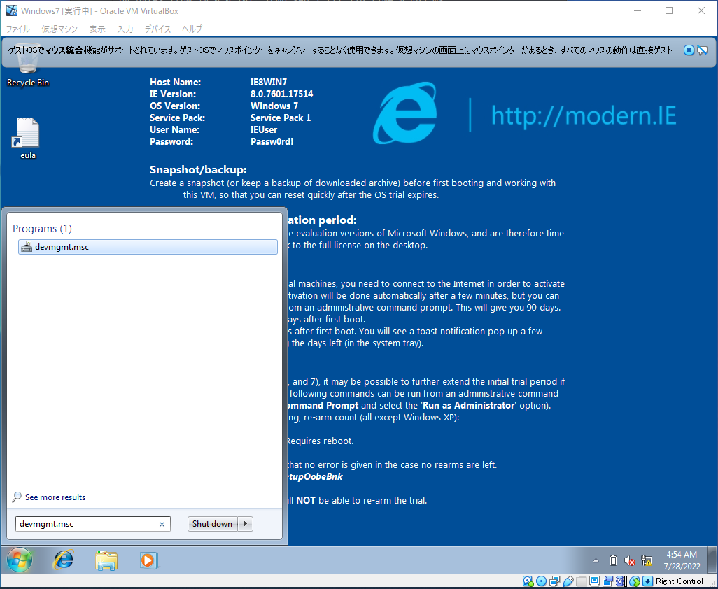Click the Programs (1) group header
Screen dimensions: 718x589
click(42, 228)
